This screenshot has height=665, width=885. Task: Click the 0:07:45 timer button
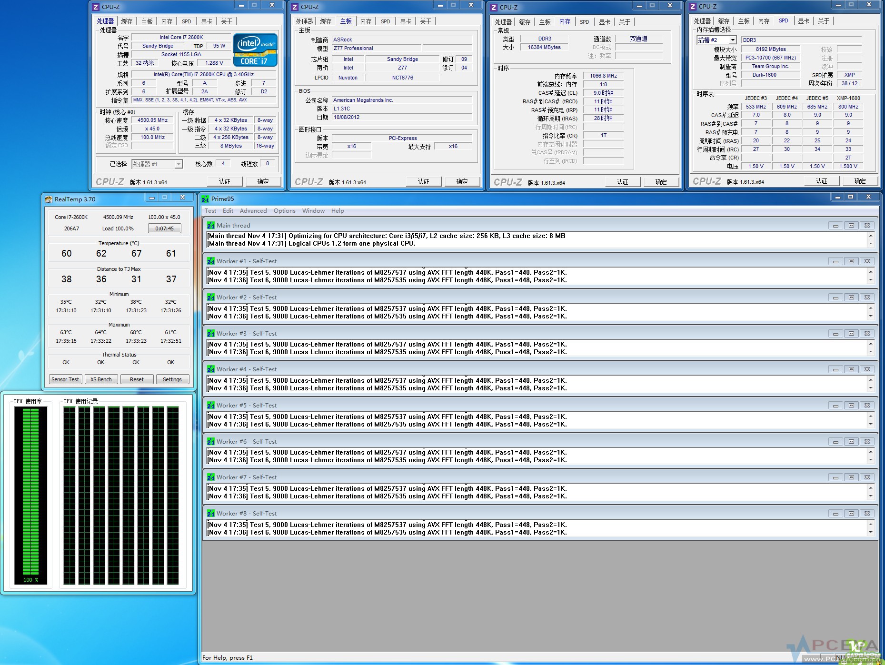[164, 228]
